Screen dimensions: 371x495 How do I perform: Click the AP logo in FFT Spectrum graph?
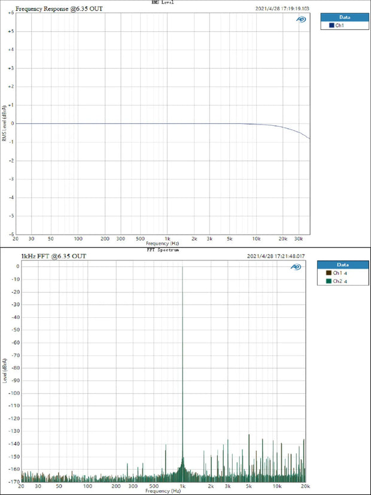296,268
